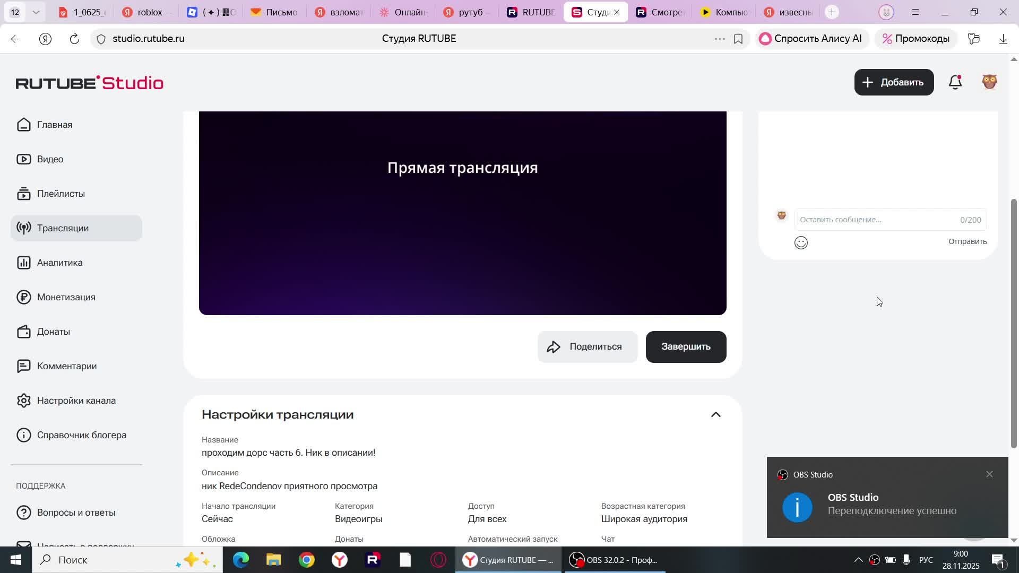Open a new browser tab
Screen dimensions: 1019x573
click(x=832, y=12)
